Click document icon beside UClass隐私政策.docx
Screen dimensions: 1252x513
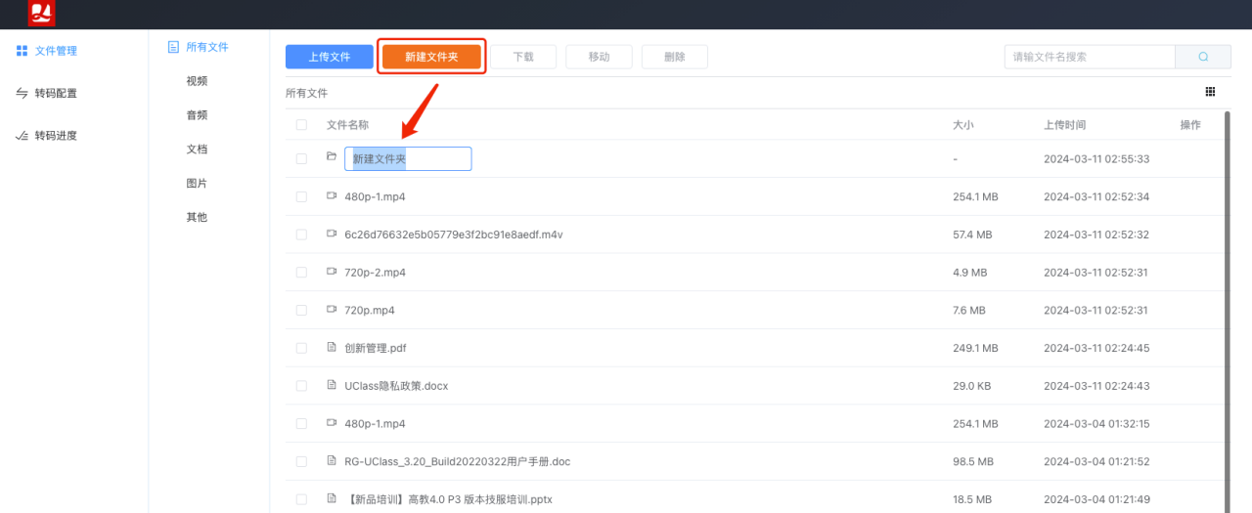coord(332,385)
